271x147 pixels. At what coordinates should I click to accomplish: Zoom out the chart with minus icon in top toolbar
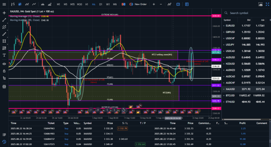[161, 4]
